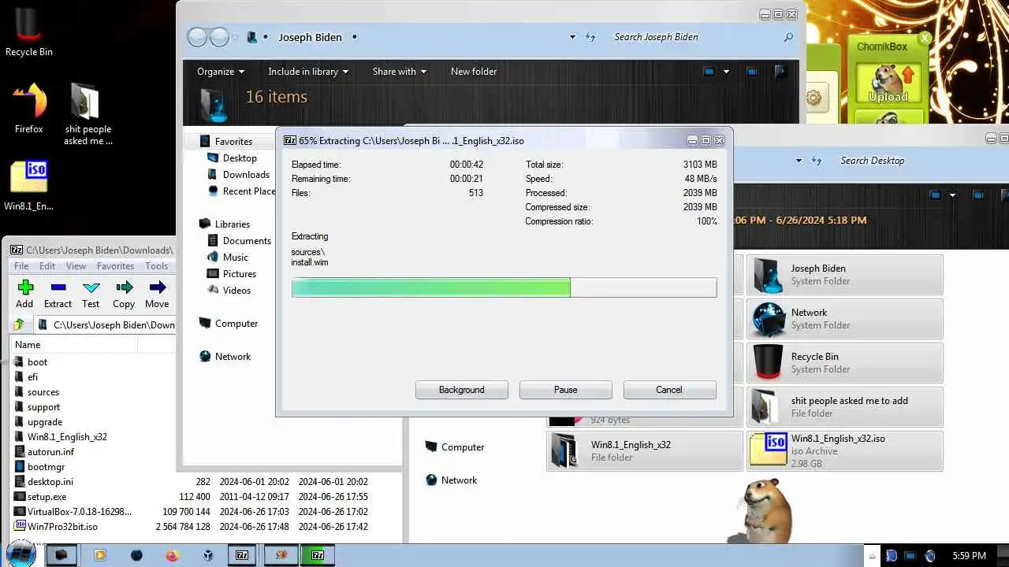The width and height of the screenshot is (1009, 567).
Task: Open the Tools menu in 7-Zip
Action: pyautogui.click(x=156, y=266)
